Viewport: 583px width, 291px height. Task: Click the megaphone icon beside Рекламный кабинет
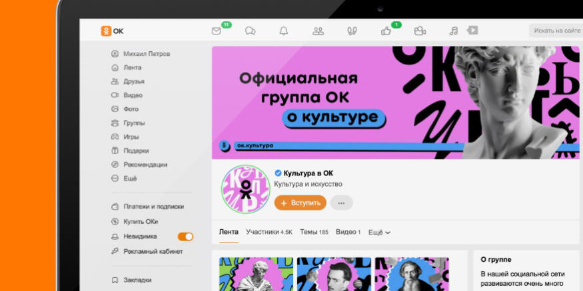point(115,251)
